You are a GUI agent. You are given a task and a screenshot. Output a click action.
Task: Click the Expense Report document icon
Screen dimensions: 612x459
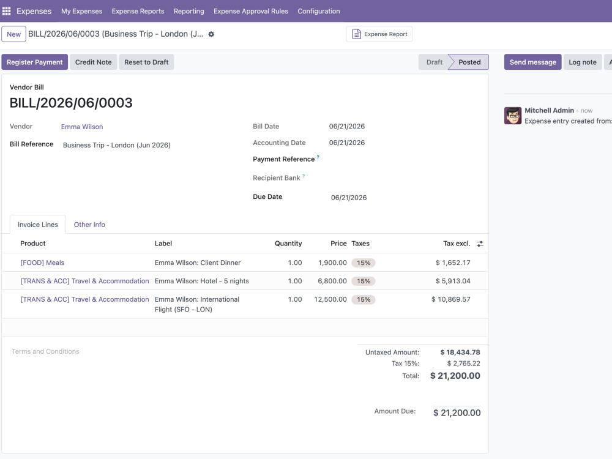point(356,34)
